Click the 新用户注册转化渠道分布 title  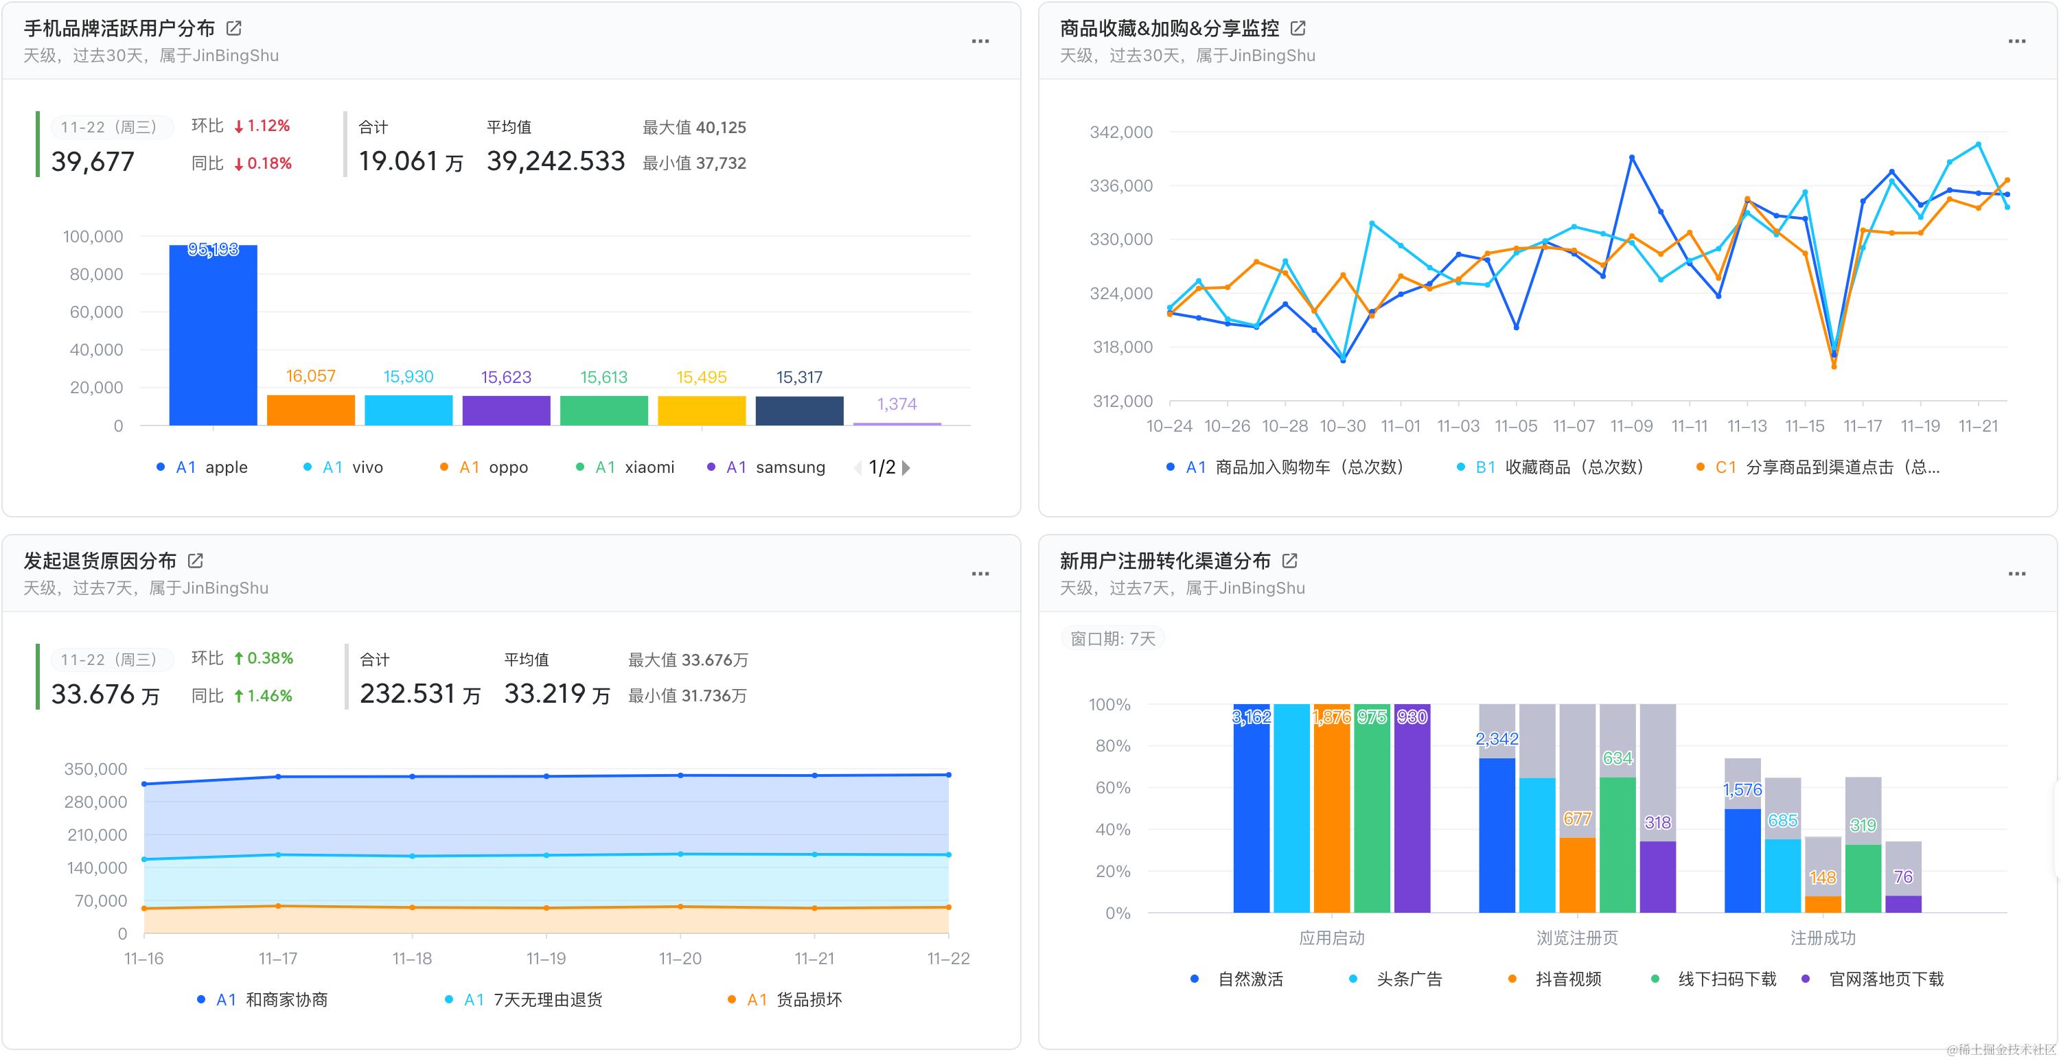click(x=1165, y=561)
